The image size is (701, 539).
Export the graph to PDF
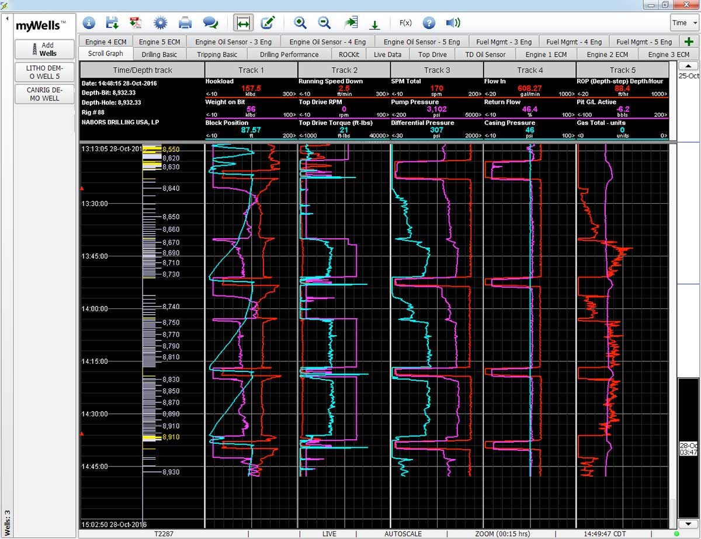pos(136,23)
